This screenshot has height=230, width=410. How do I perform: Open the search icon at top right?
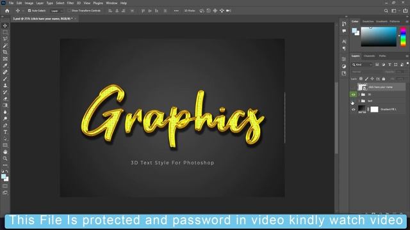point(386,11)
